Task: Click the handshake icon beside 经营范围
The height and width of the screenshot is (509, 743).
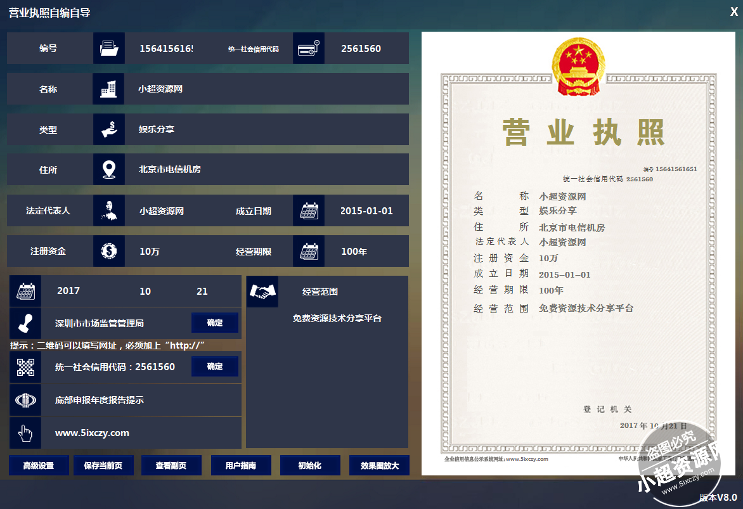Action: click(x=262, y=292)
